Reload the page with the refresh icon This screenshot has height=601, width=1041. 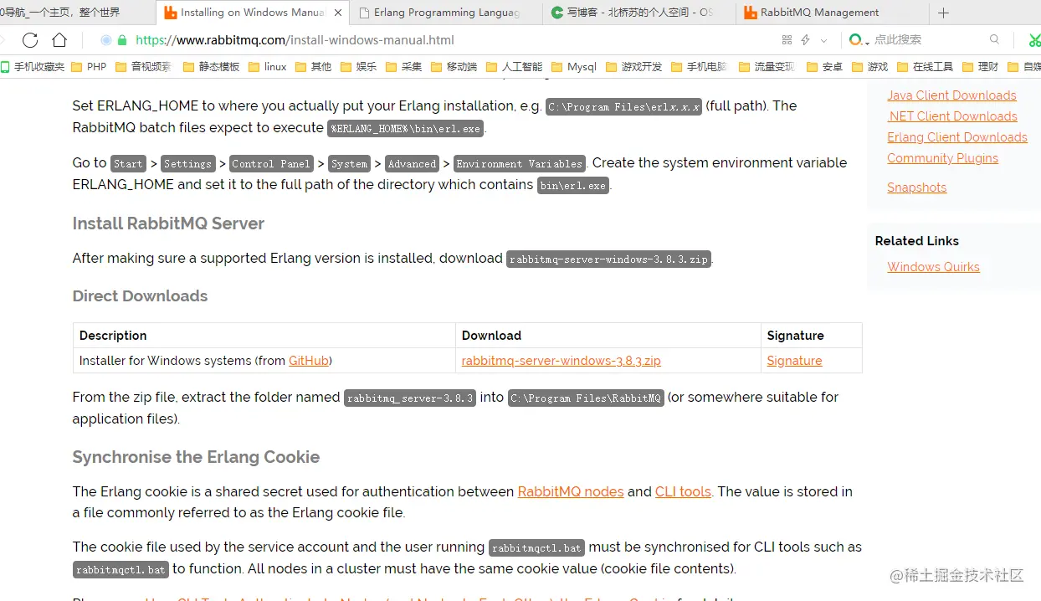(x=30, y=40)
